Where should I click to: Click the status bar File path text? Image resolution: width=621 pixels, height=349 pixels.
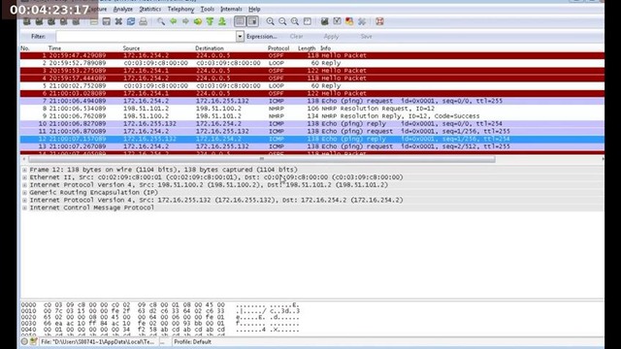click(97, 342)
